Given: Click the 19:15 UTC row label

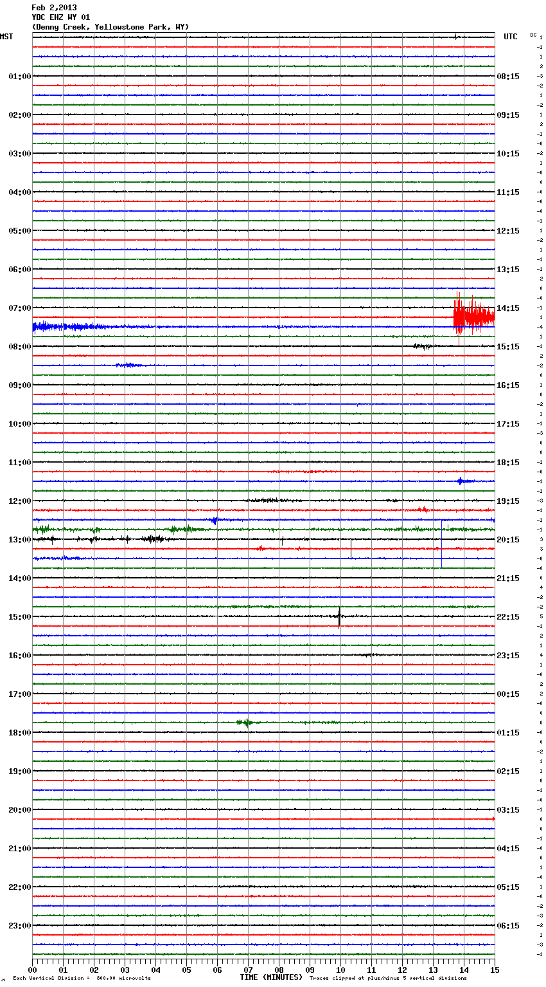Looking at the screenshot, I should pyautogui.click(x=508, y=501).
